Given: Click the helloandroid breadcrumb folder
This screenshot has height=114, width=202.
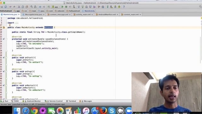Looking at the screenshot, I should pos(73,11).
